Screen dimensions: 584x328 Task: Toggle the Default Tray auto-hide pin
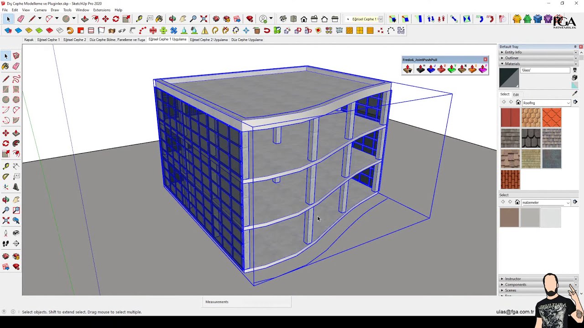(575, 46)
